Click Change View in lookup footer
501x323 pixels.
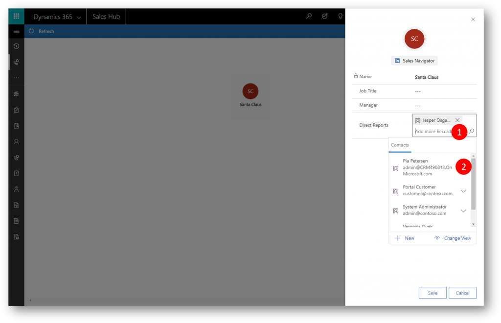453,238
